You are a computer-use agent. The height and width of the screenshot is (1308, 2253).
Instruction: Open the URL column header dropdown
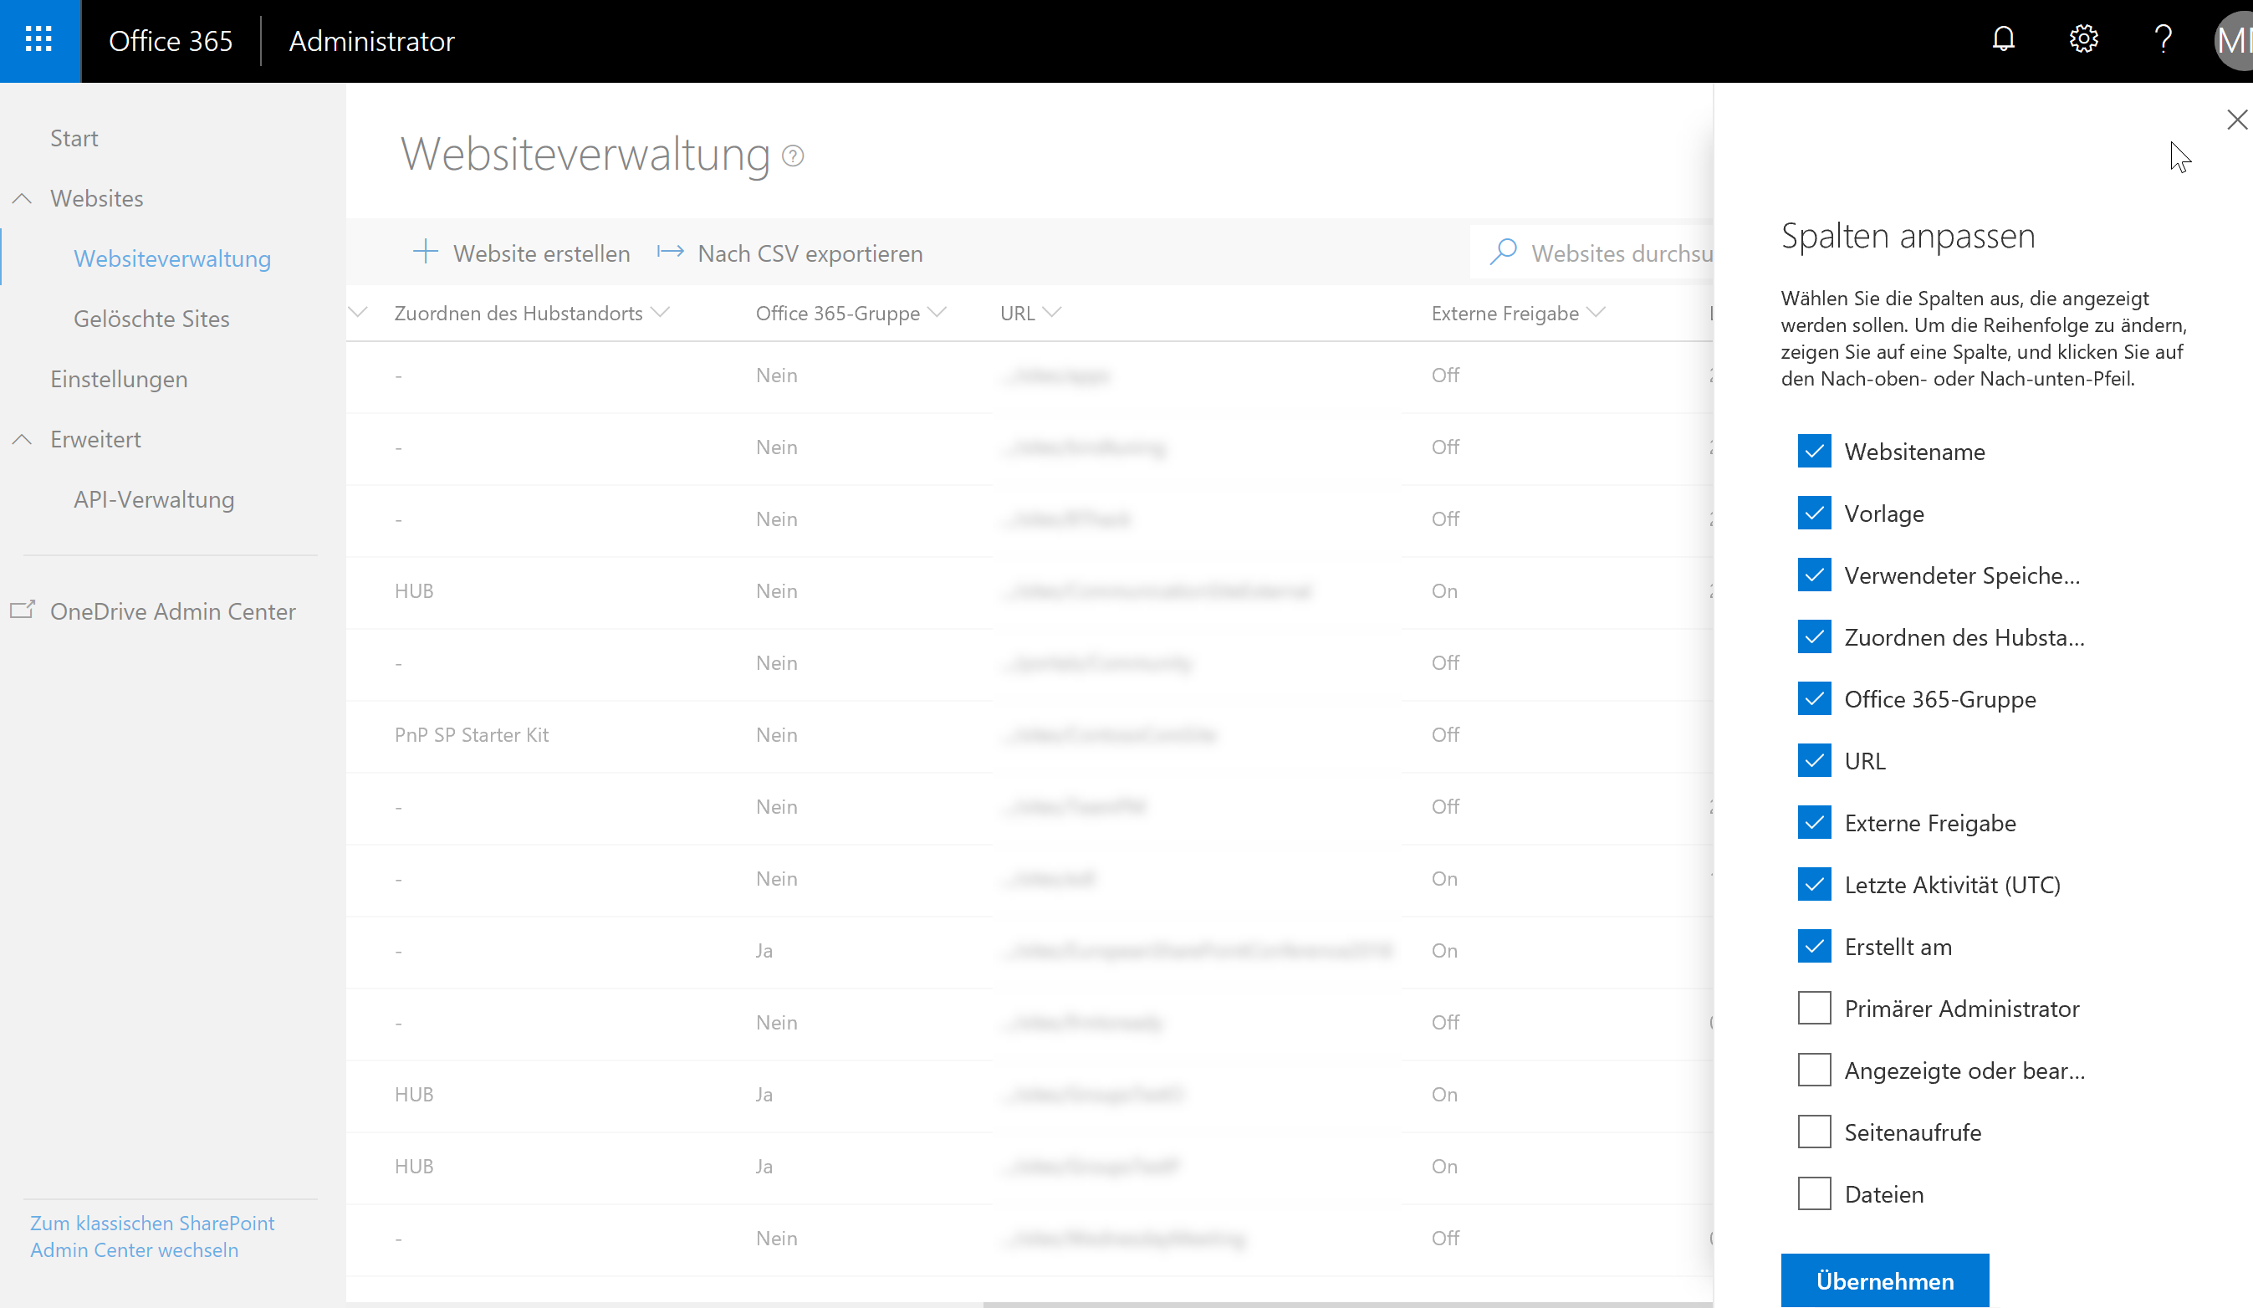pos(1052,313)
